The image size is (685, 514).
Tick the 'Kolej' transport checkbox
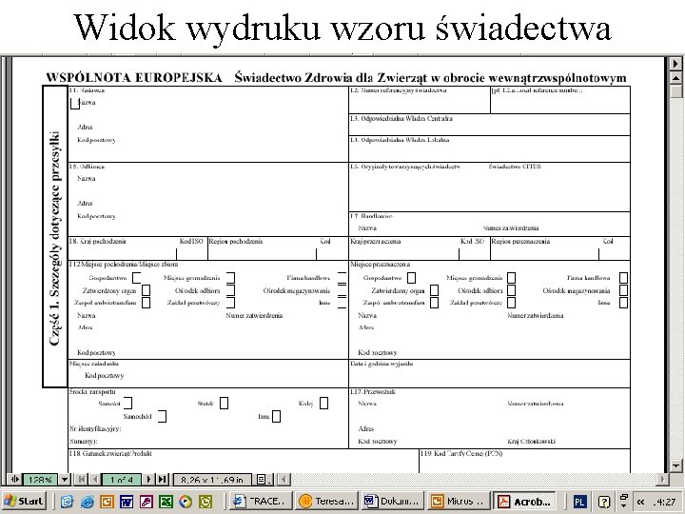pos(323,403)
